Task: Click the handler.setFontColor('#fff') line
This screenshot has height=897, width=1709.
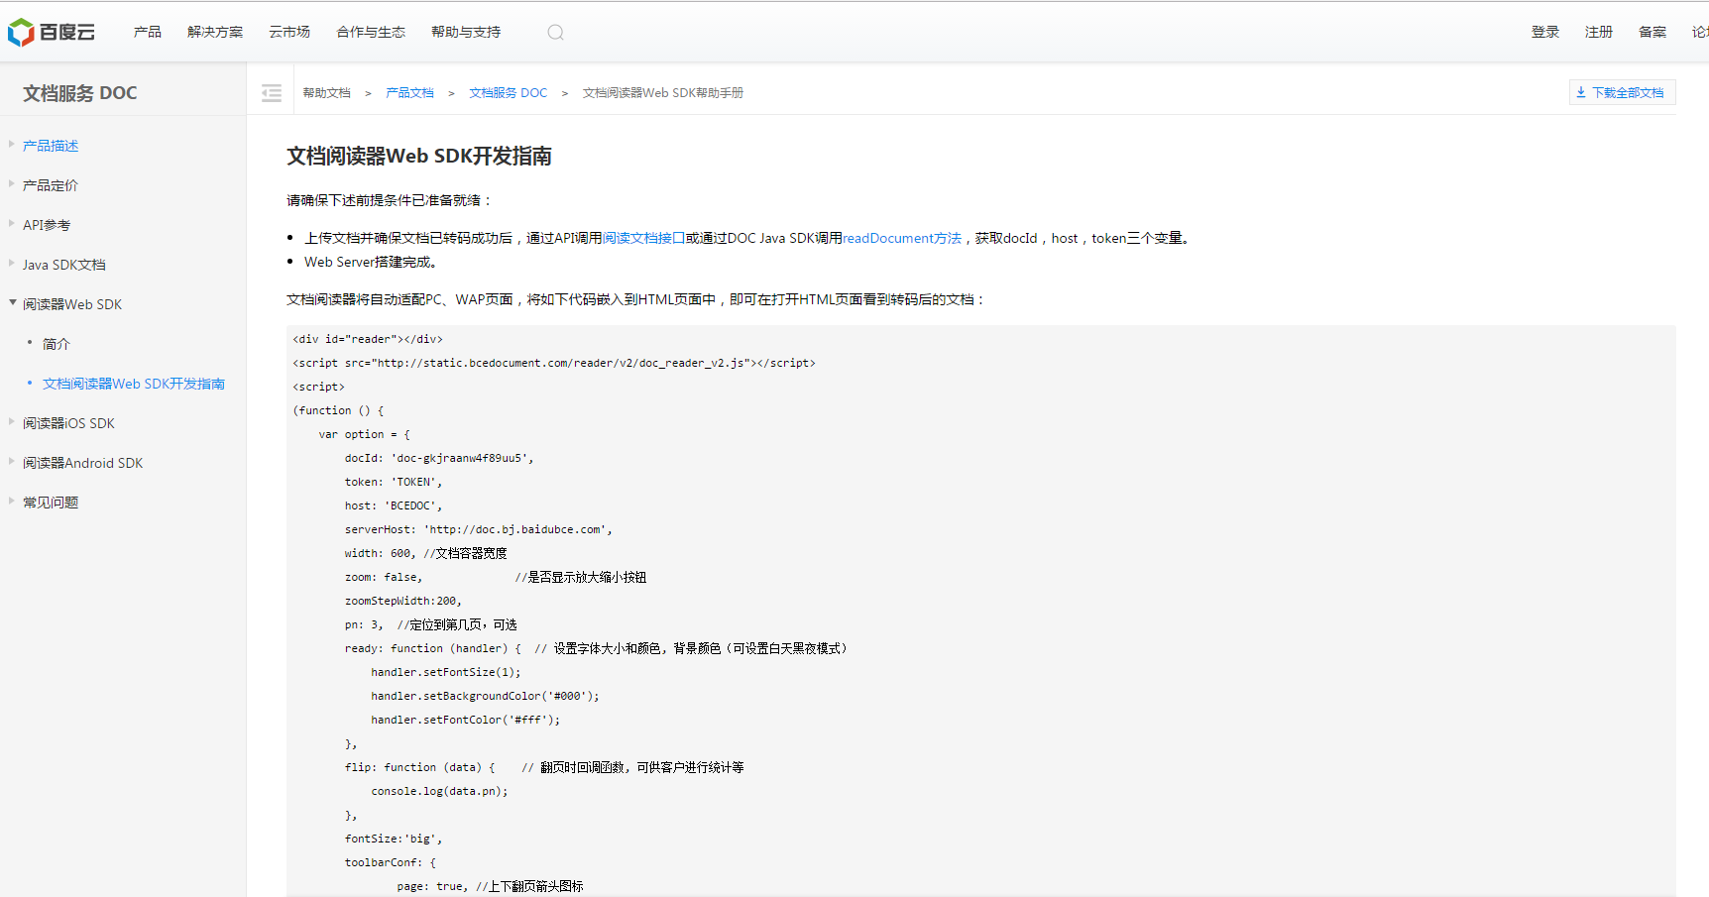Action: [x=466, y=720]
